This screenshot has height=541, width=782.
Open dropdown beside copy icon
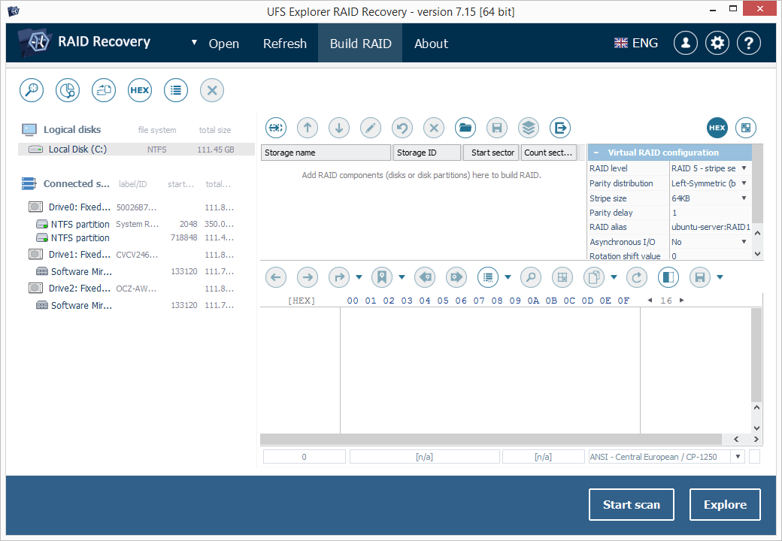point(614,277)
